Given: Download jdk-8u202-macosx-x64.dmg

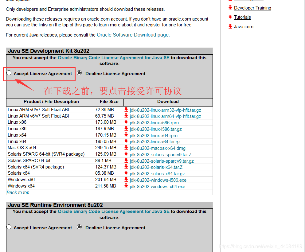Looking at the screenshot, I should [158, 148].
